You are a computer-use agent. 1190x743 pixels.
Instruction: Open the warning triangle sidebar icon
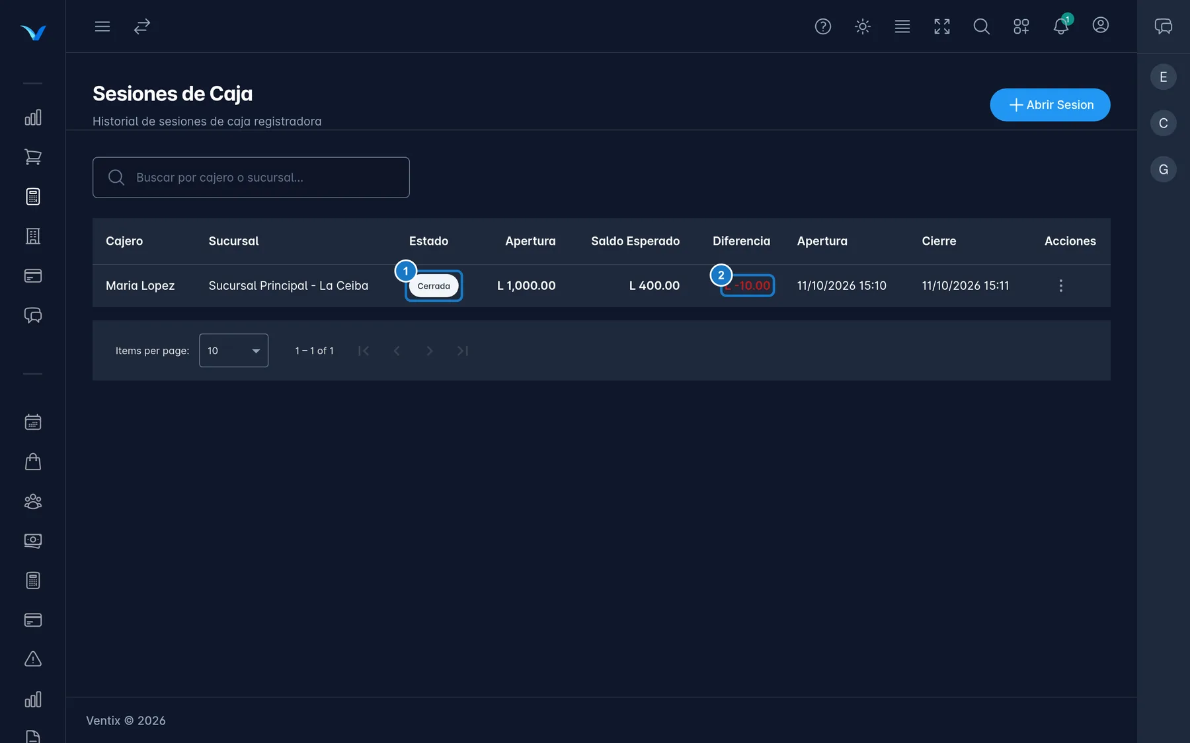[33, 659]
